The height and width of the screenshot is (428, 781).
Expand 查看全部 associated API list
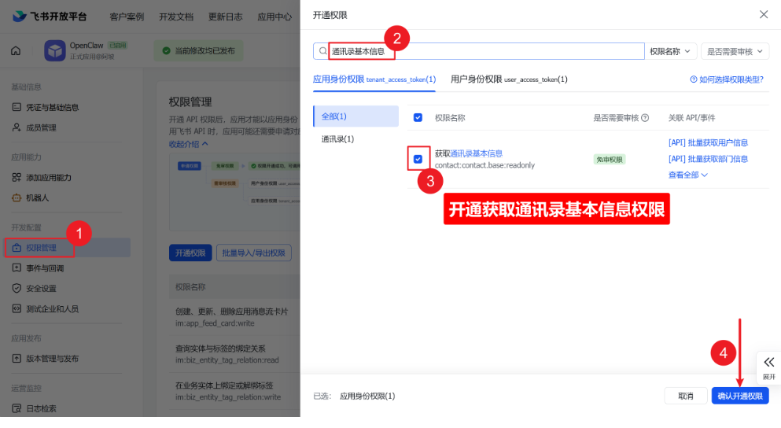687,175
